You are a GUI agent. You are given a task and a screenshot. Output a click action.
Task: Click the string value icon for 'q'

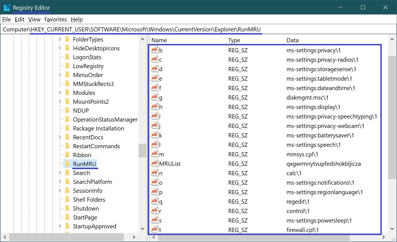click(155, 201)
